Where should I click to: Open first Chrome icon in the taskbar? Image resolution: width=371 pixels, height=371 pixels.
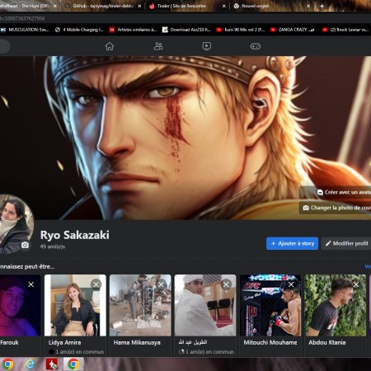(7, 364)
